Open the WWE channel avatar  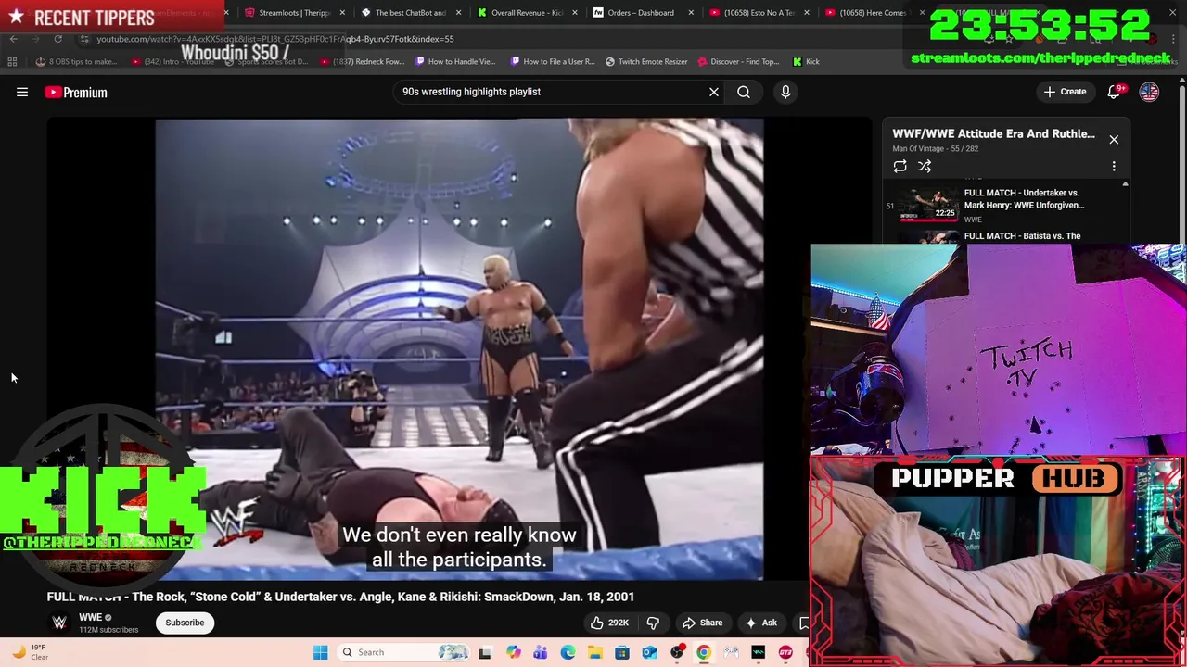click(x=59, y=623)
